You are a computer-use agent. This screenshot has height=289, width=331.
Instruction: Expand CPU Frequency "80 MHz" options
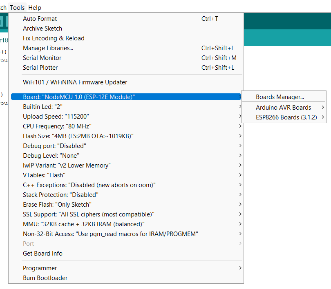point(57,126)
